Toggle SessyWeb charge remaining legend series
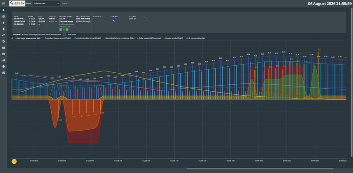Viewport: 353px width, 173px height. tap(119, 38)
